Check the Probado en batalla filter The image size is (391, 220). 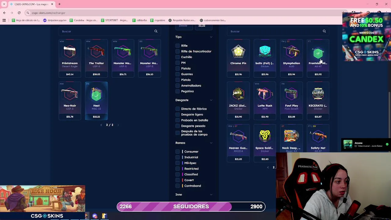coord(177,120)
